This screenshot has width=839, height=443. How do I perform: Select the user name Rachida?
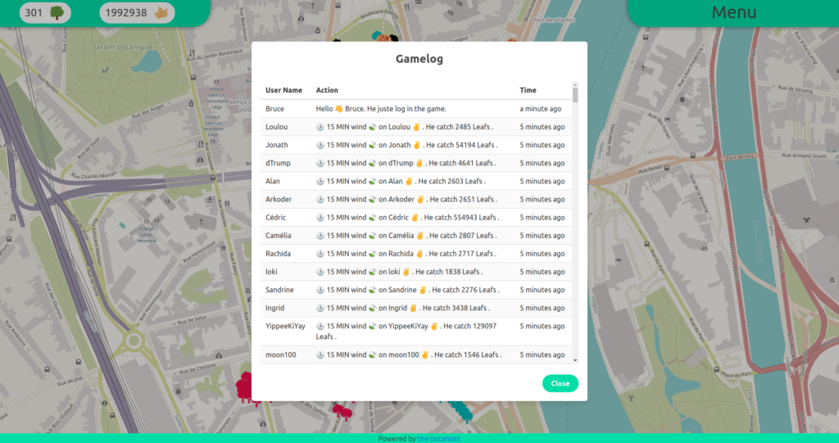[278, 254]
